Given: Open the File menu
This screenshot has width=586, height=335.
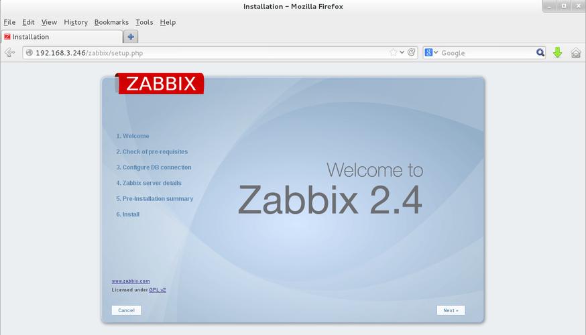Looking at the screenshot, I should pyautogui.click(x=9, y=22).
